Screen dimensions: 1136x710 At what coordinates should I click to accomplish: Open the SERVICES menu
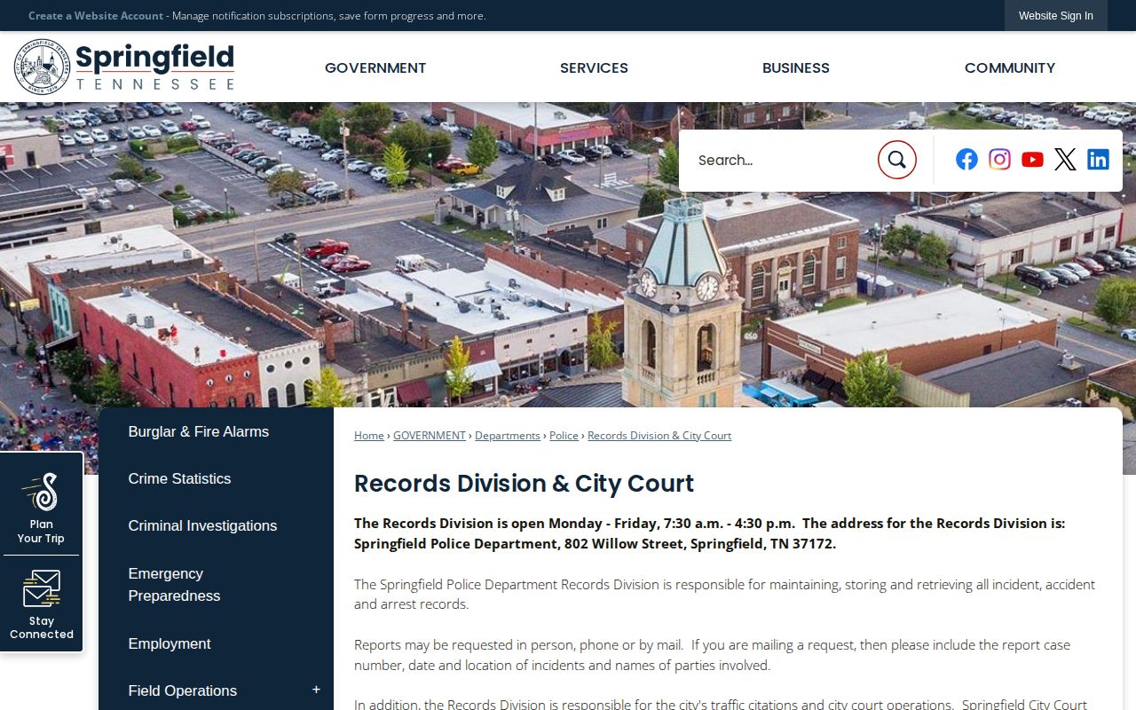point(594,67)
